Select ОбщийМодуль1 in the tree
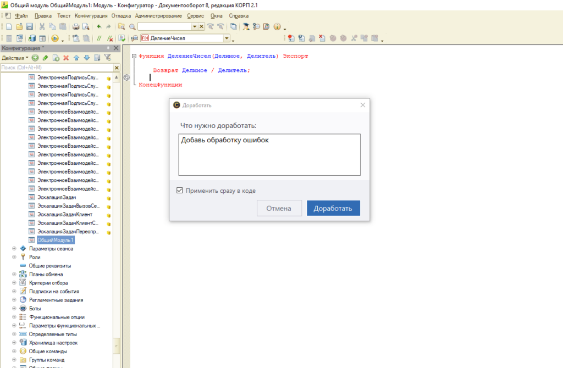The width and height of the screenshot is (563, 368). (x=56, y=240)
